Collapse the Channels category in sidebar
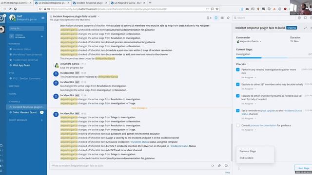The width and height of the screenshot is (312, 175). point(14,102)
